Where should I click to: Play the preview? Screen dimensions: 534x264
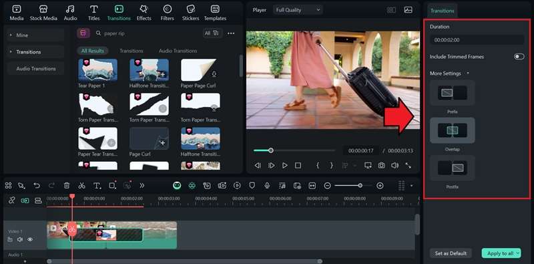(285, 166)
